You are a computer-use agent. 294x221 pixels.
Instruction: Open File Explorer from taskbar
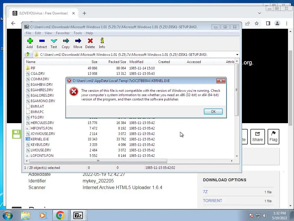pos(26,215)
